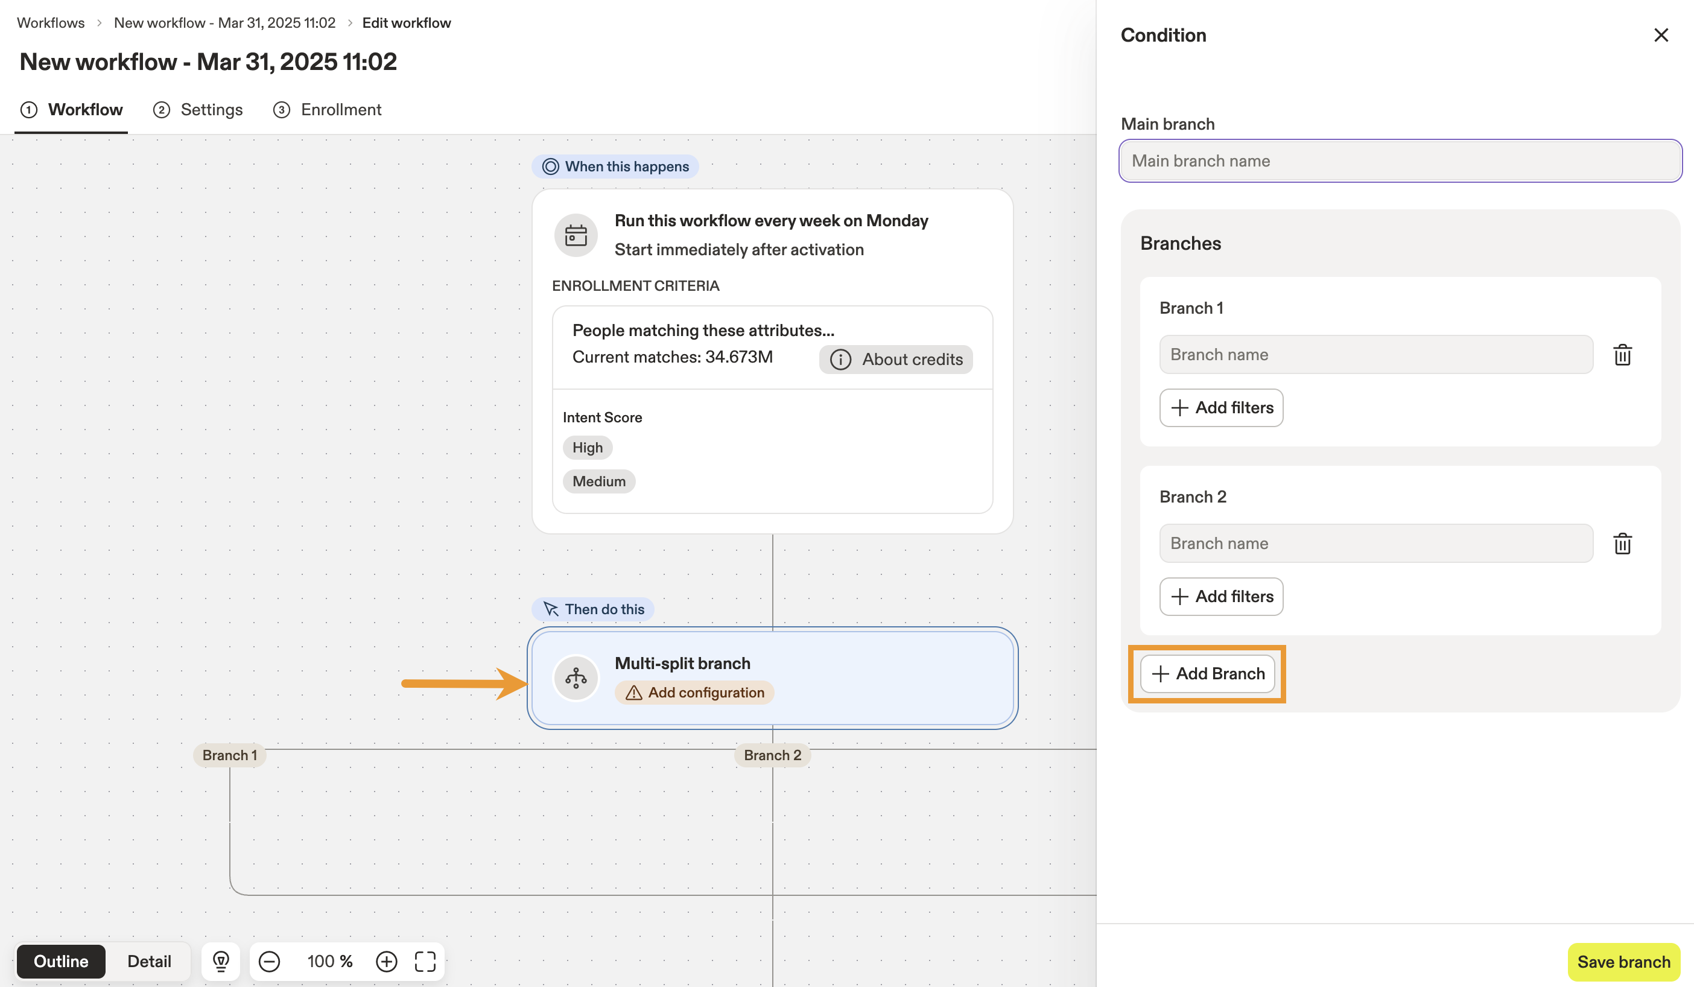
Task: Add filters to Branch 1
Action: pos(1221,407)
